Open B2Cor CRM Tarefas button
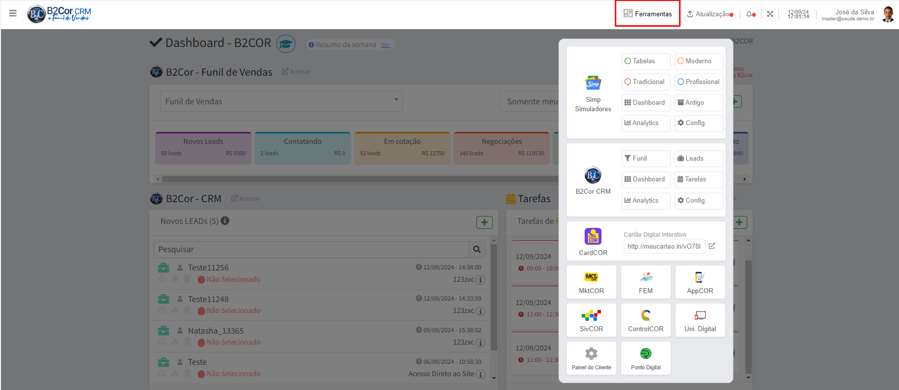 pyautogui.click(x=698, y=179)
